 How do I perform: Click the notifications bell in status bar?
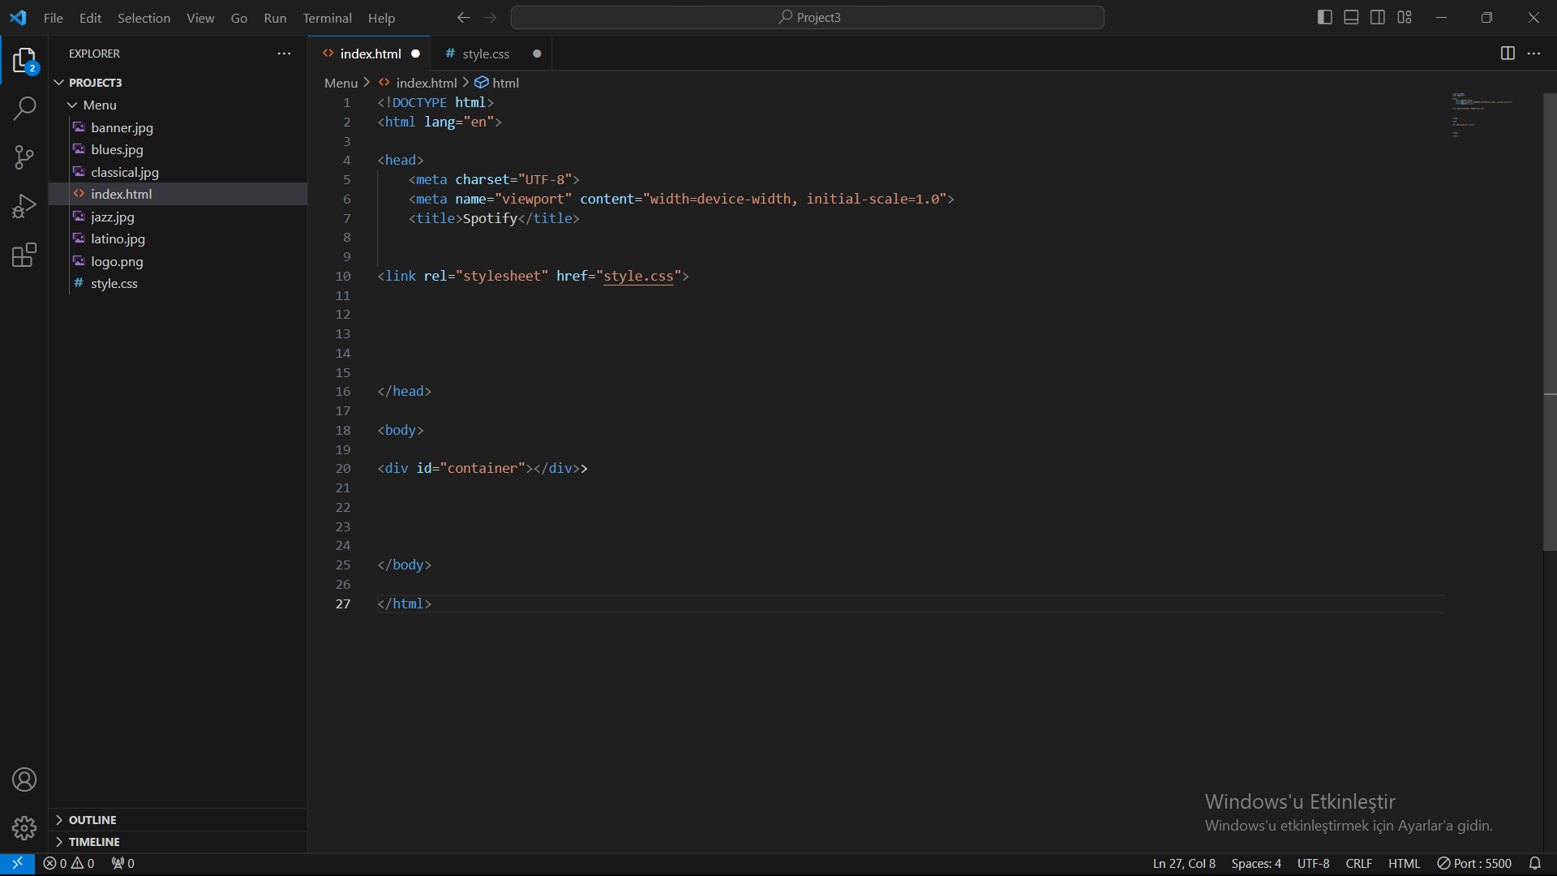coord(1534,863)
